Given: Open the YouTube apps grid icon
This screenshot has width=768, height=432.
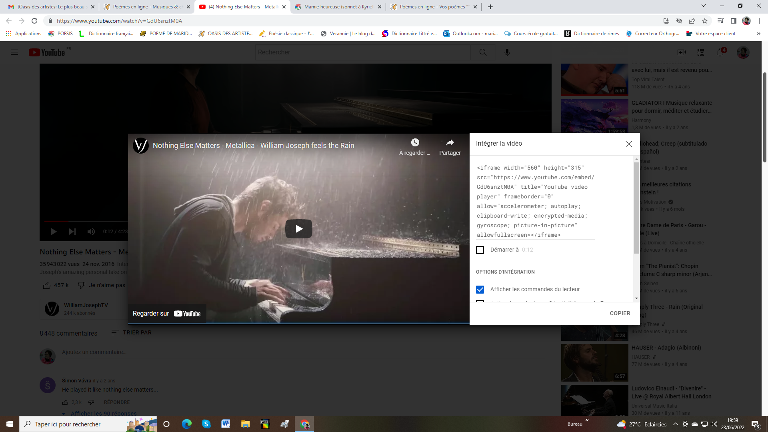Looking at the screenshot, I should [701, 52].
